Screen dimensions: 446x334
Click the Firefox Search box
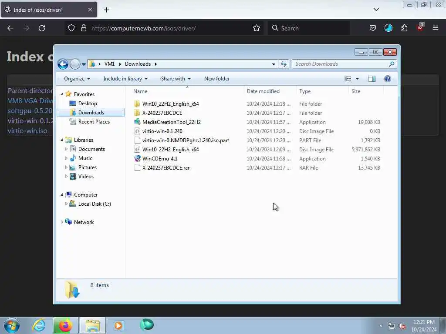309,28
